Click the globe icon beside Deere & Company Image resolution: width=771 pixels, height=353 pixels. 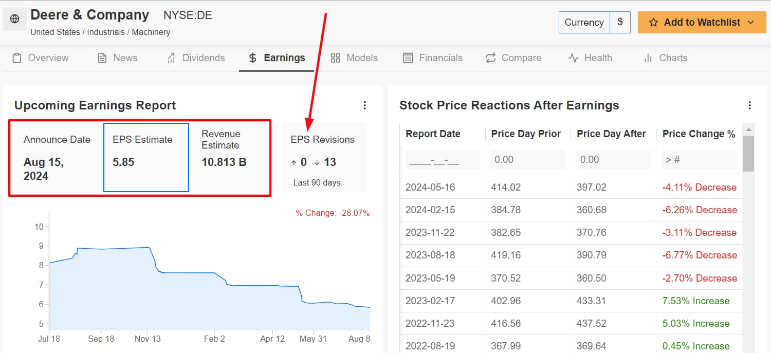pyautogui.click(x=14, y=19)
